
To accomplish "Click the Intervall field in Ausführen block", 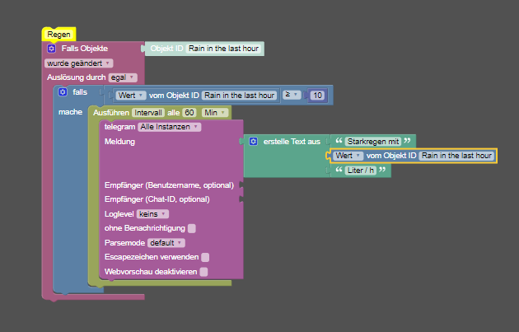I will pos(148,113).
